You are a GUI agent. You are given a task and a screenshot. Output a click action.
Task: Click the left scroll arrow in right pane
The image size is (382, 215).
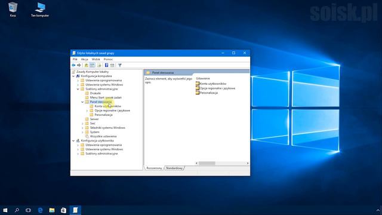196,163
